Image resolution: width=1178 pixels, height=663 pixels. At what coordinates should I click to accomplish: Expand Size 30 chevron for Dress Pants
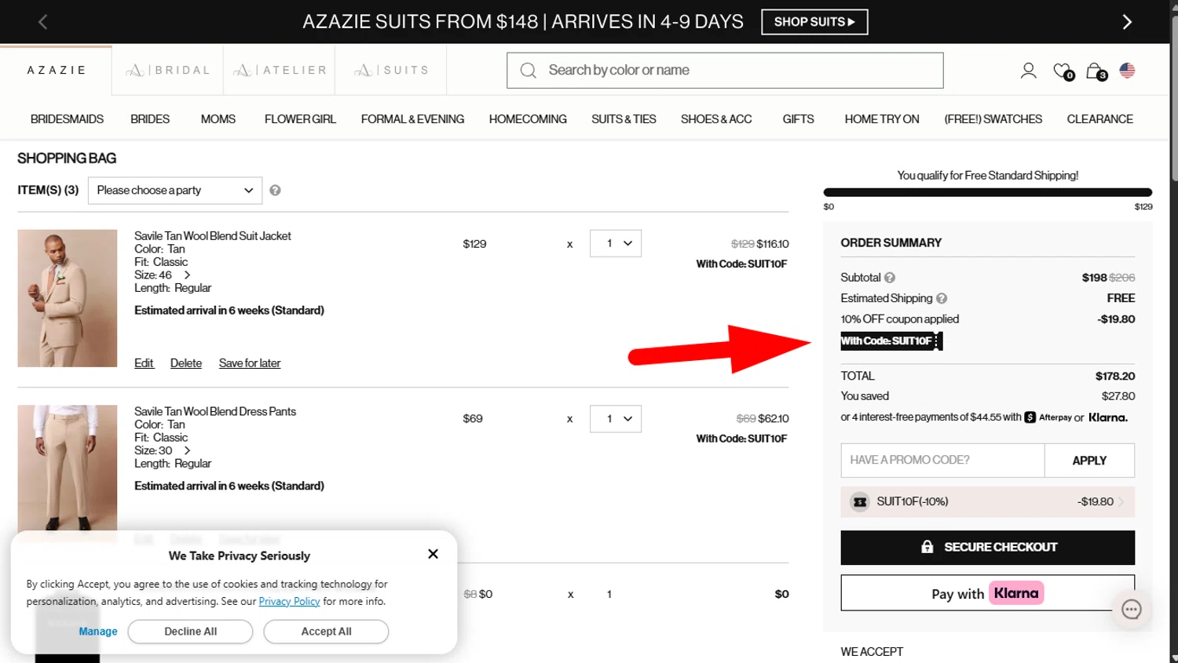(187, 451)
